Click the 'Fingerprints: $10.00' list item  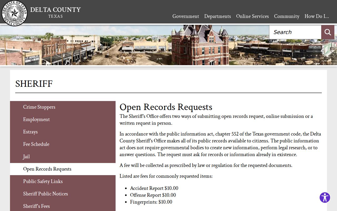click(151, 202)
